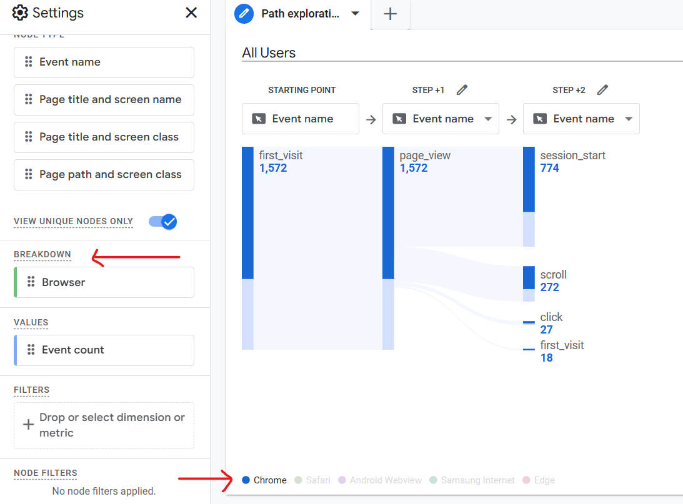Disable View Unique Nodes Only toggle
683x504 pixels.
click(163, 222)
